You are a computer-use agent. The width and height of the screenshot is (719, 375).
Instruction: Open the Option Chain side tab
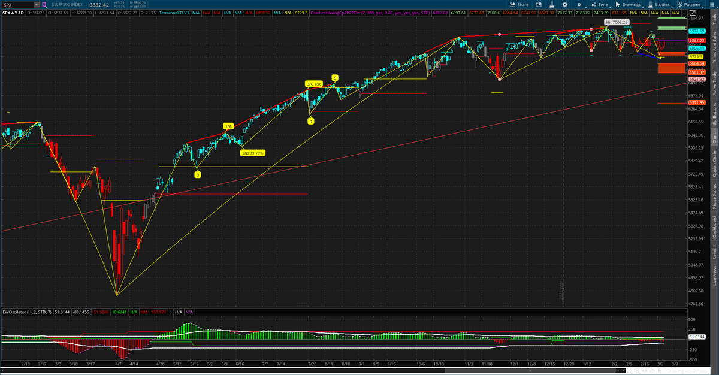pyautogui.click(x=714, y=163)
